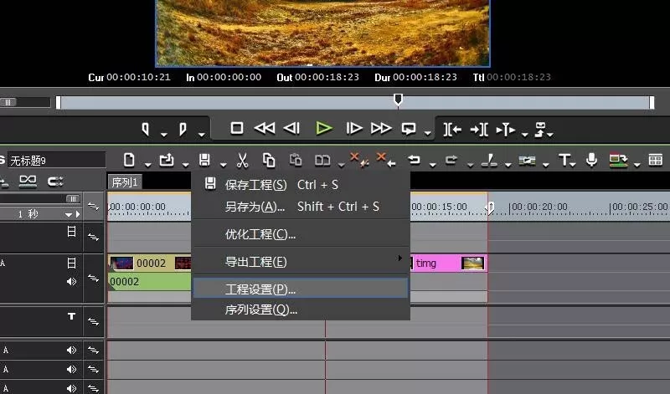670x394 pixels.
Task: Switch to the 序列1 sequence tab
Action: pyautogui.click(x=125, y=182)
